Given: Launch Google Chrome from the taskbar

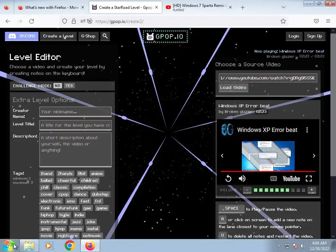Looking at the screenshot, I should tap(70, 245).
